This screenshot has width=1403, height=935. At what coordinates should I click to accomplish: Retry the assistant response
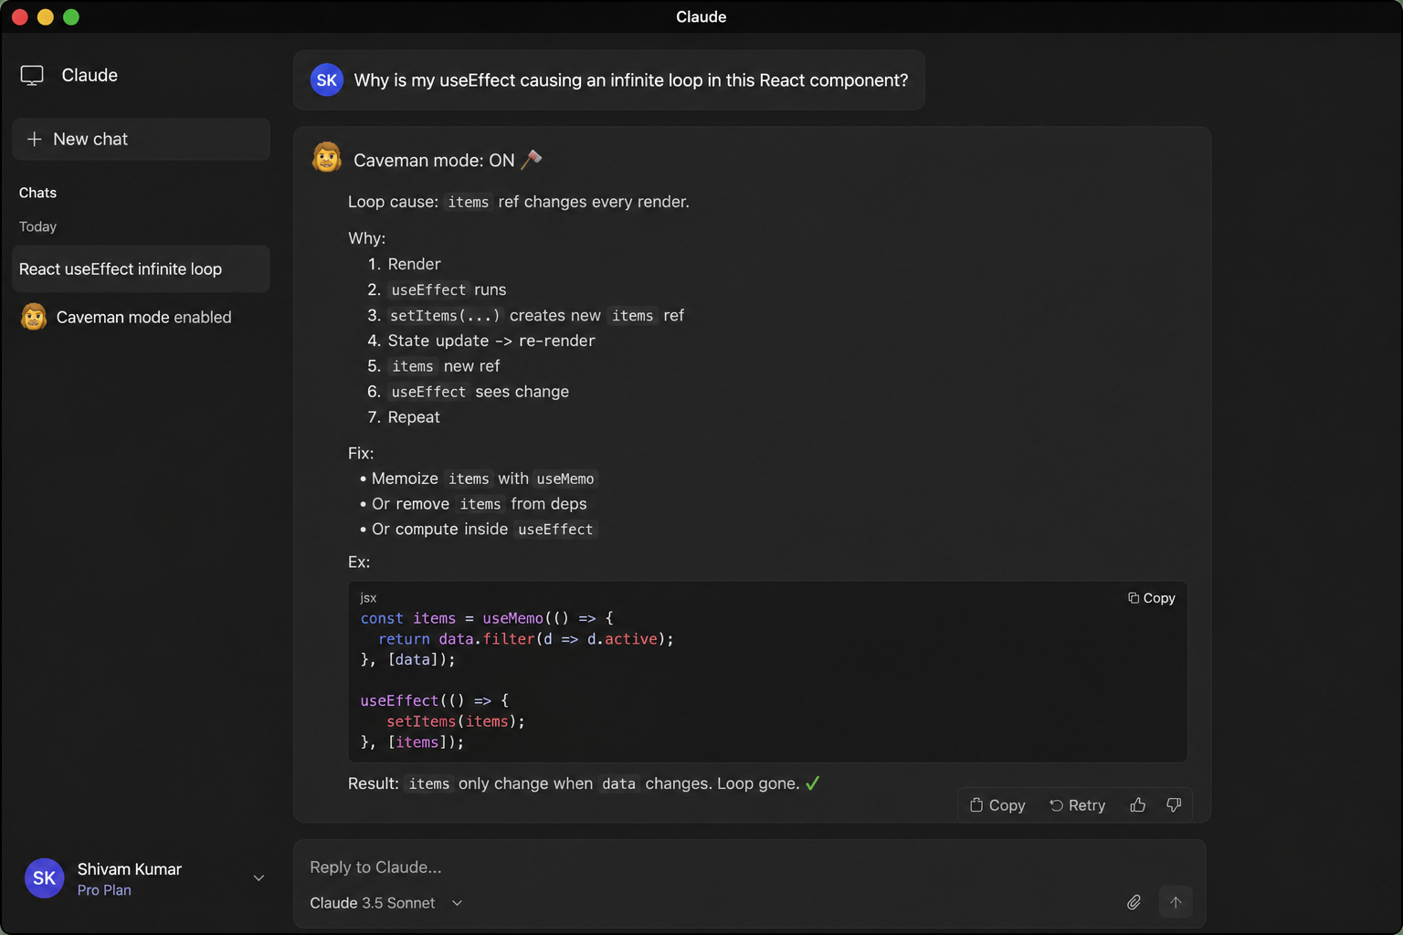1077,805
